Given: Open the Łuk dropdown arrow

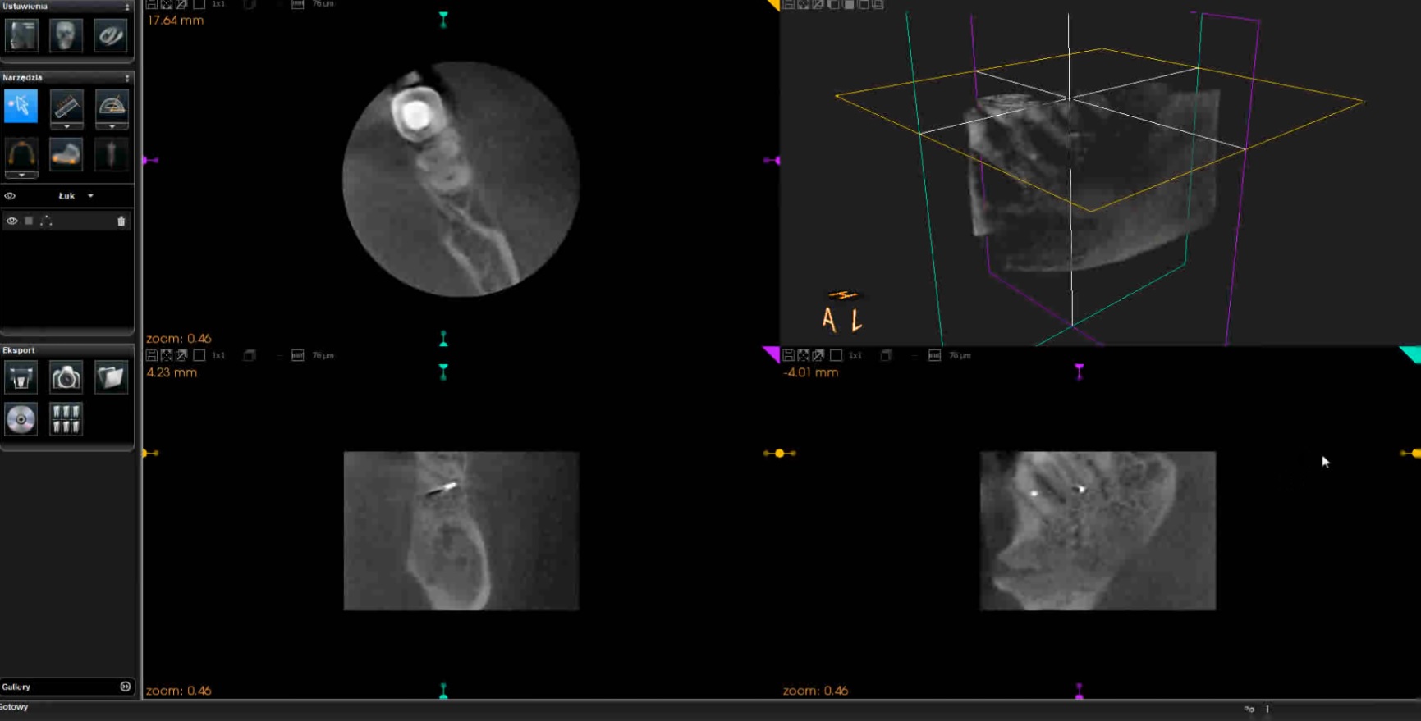Looking at the screenshot, I should pyautogui.click(x=91, y=196).
